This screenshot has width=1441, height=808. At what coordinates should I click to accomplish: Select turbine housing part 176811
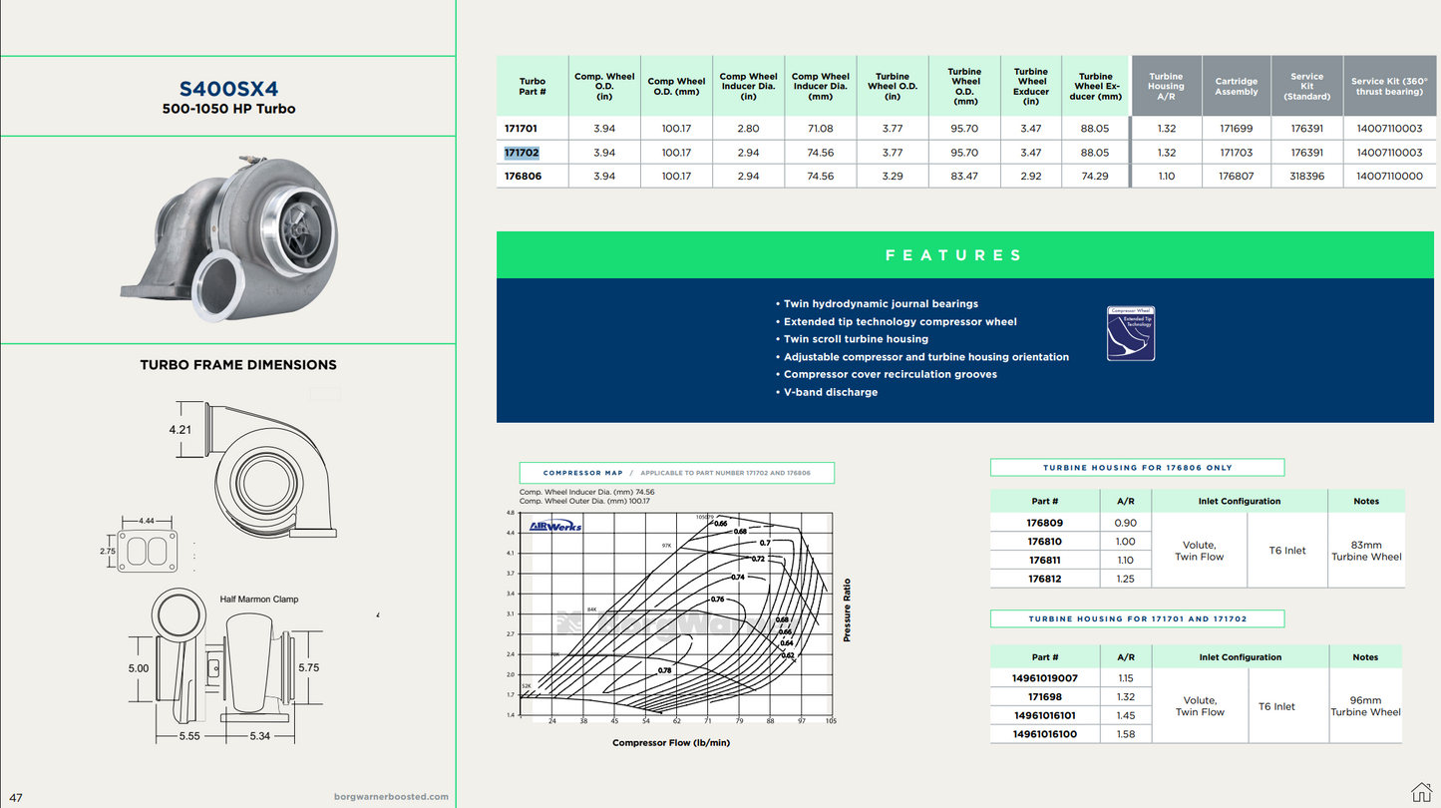click(1045, 561)
